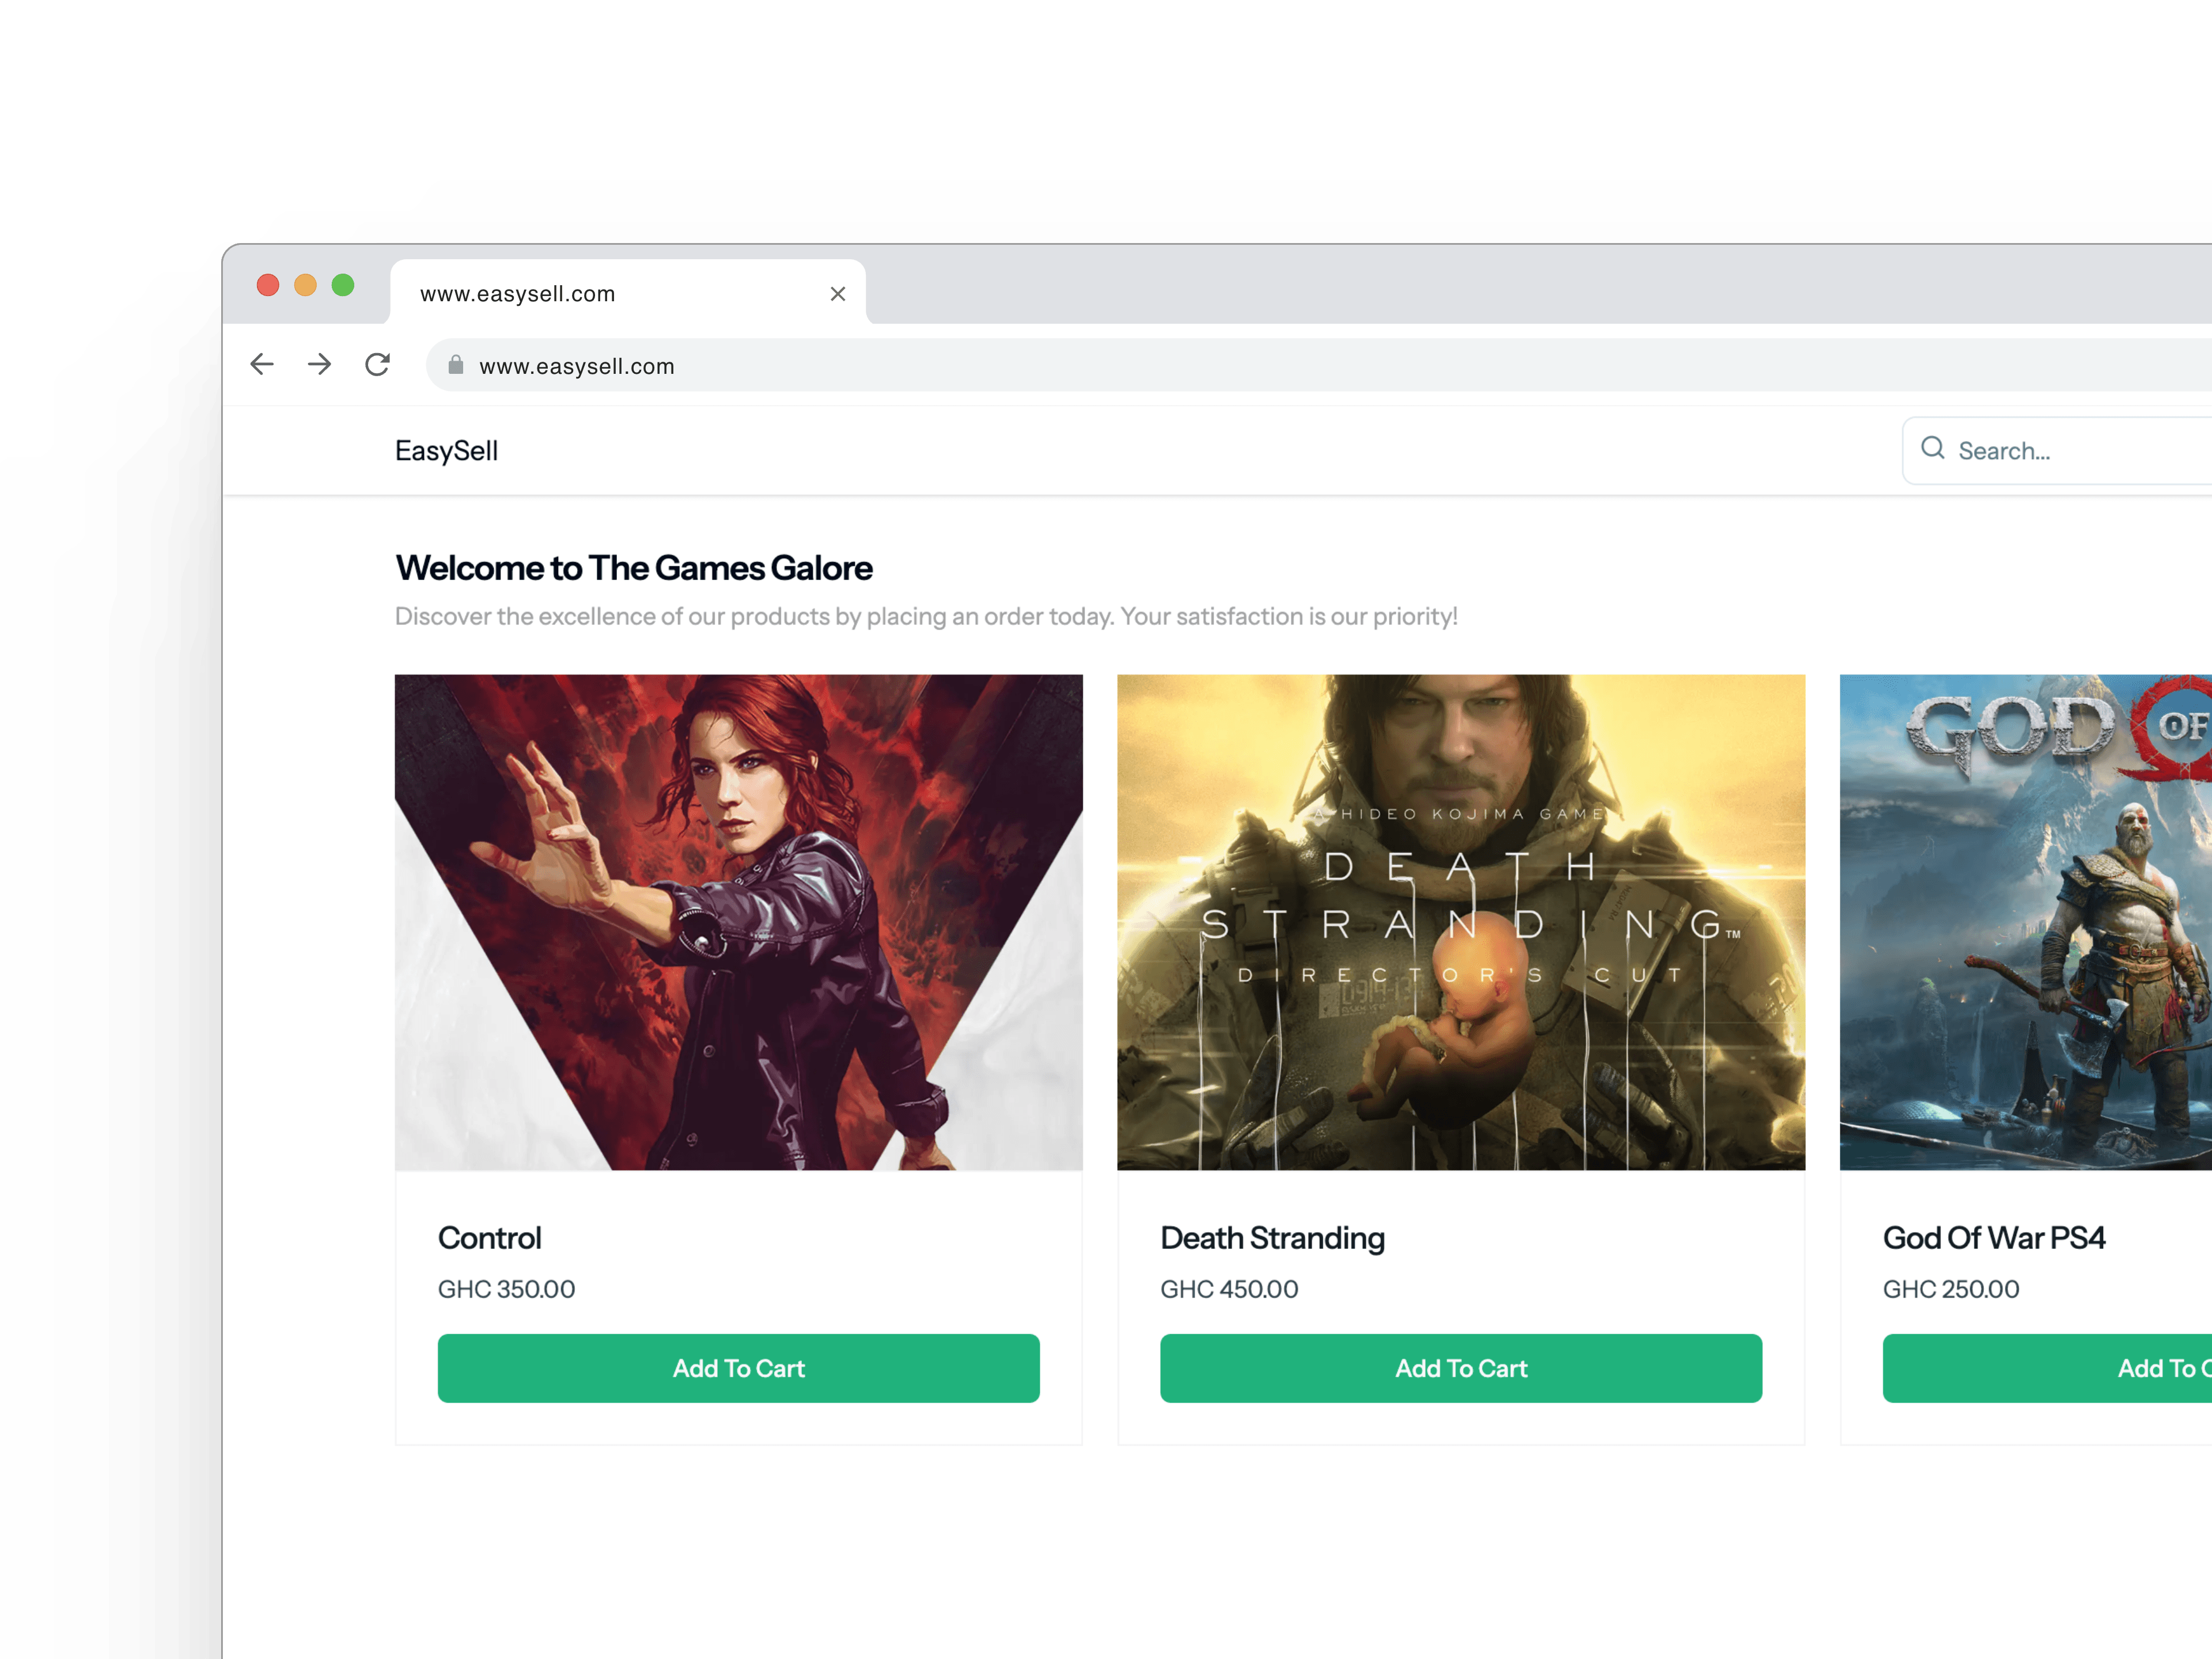The height and width of the screenshot is (1659, 2212).
Task: Click the Death Stranding product title
Action: 1272,1238
